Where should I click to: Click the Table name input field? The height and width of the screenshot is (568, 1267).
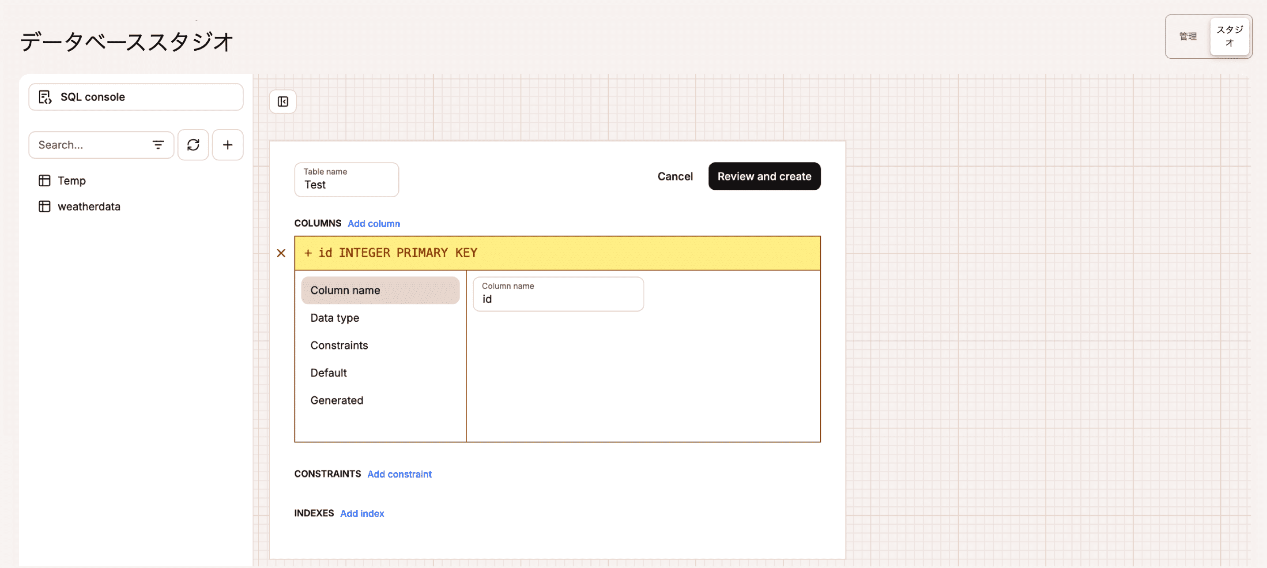click(346, 184)
